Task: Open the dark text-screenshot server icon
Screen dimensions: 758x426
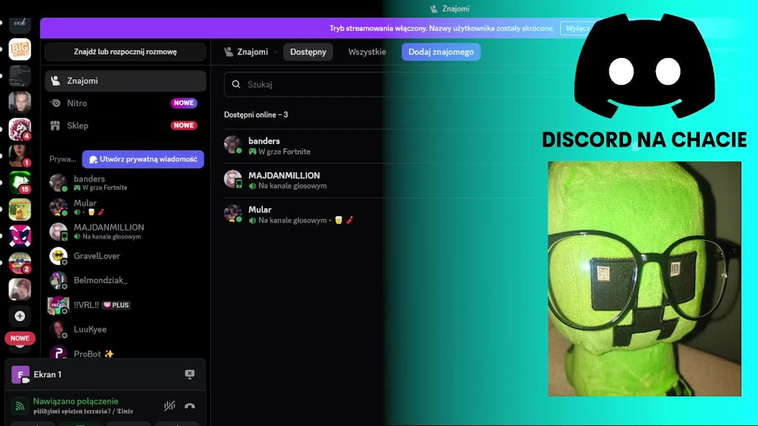Action: 20,76
